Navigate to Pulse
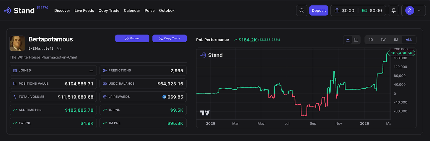 tap(150, 11)
